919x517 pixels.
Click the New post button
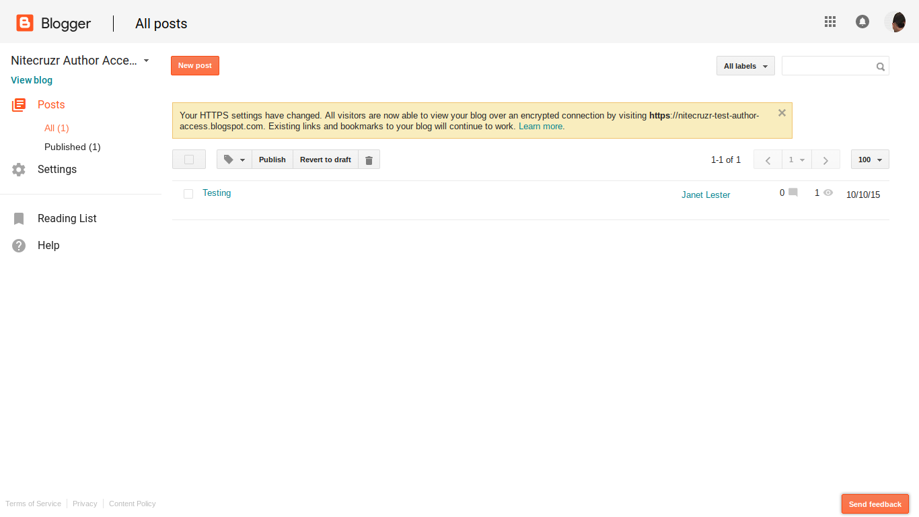194,65
